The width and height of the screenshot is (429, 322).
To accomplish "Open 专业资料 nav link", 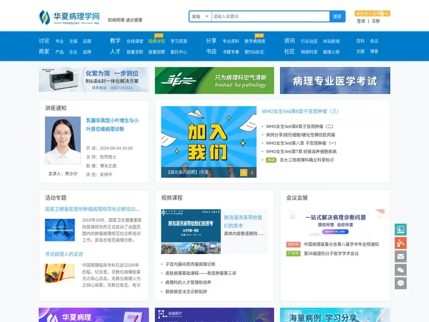I will 231,41.
